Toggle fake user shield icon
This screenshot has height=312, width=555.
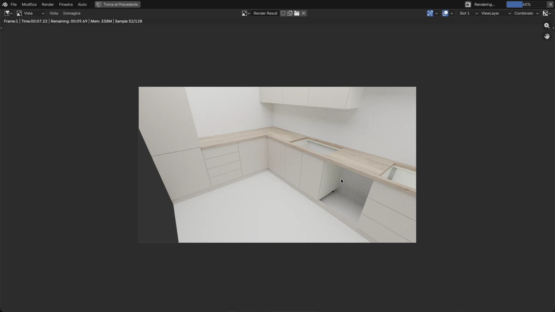click(x=283, y=13)
